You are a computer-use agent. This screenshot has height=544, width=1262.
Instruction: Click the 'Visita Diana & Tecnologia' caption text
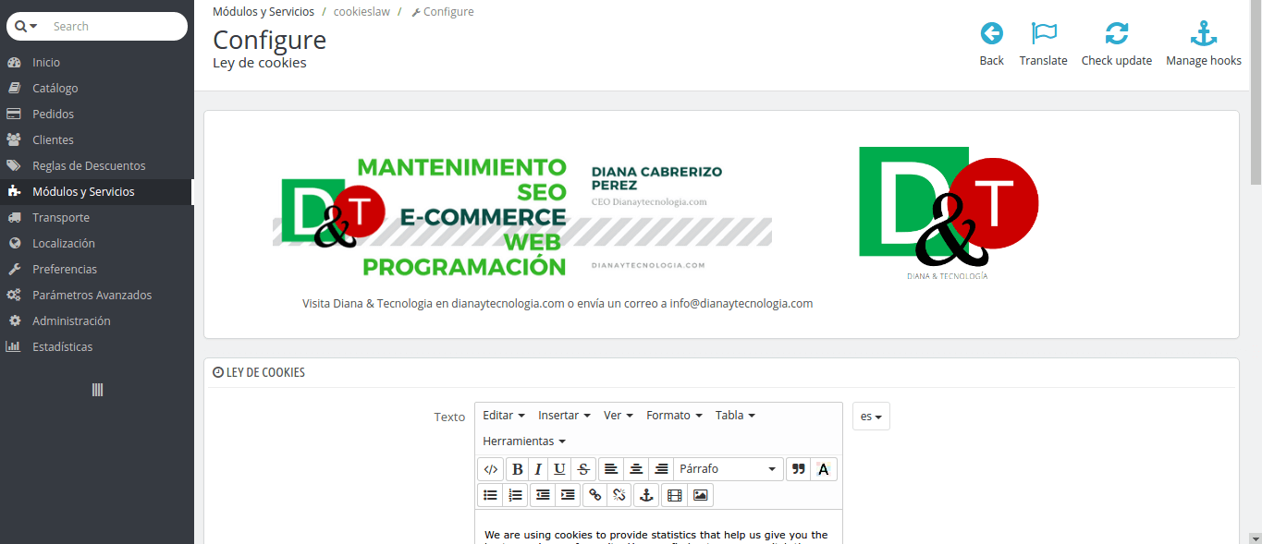[x=557, y=303]
